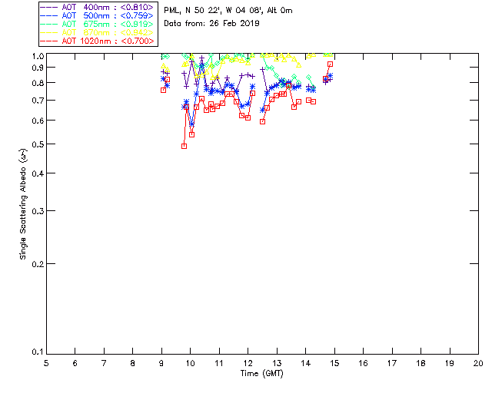Click the x-axis label 17
The height and width of the screenshot is (393, 492).
click(x=392, y=364)
